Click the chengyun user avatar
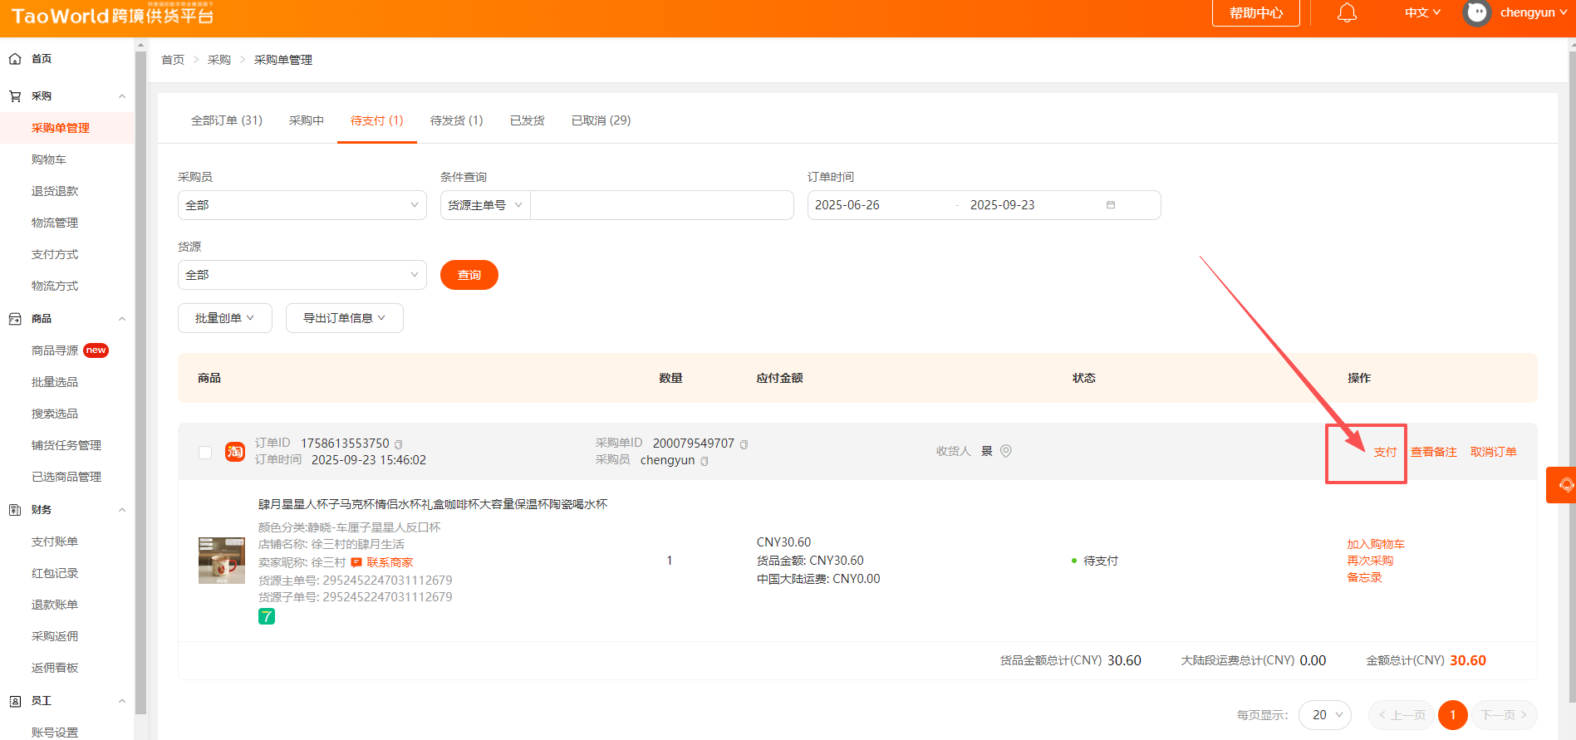1576x740 pixels. pyautogui.click(x=1476, y=13)
